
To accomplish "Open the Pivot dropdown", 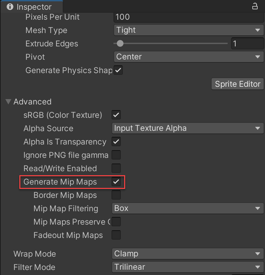I will click(189, 57).
